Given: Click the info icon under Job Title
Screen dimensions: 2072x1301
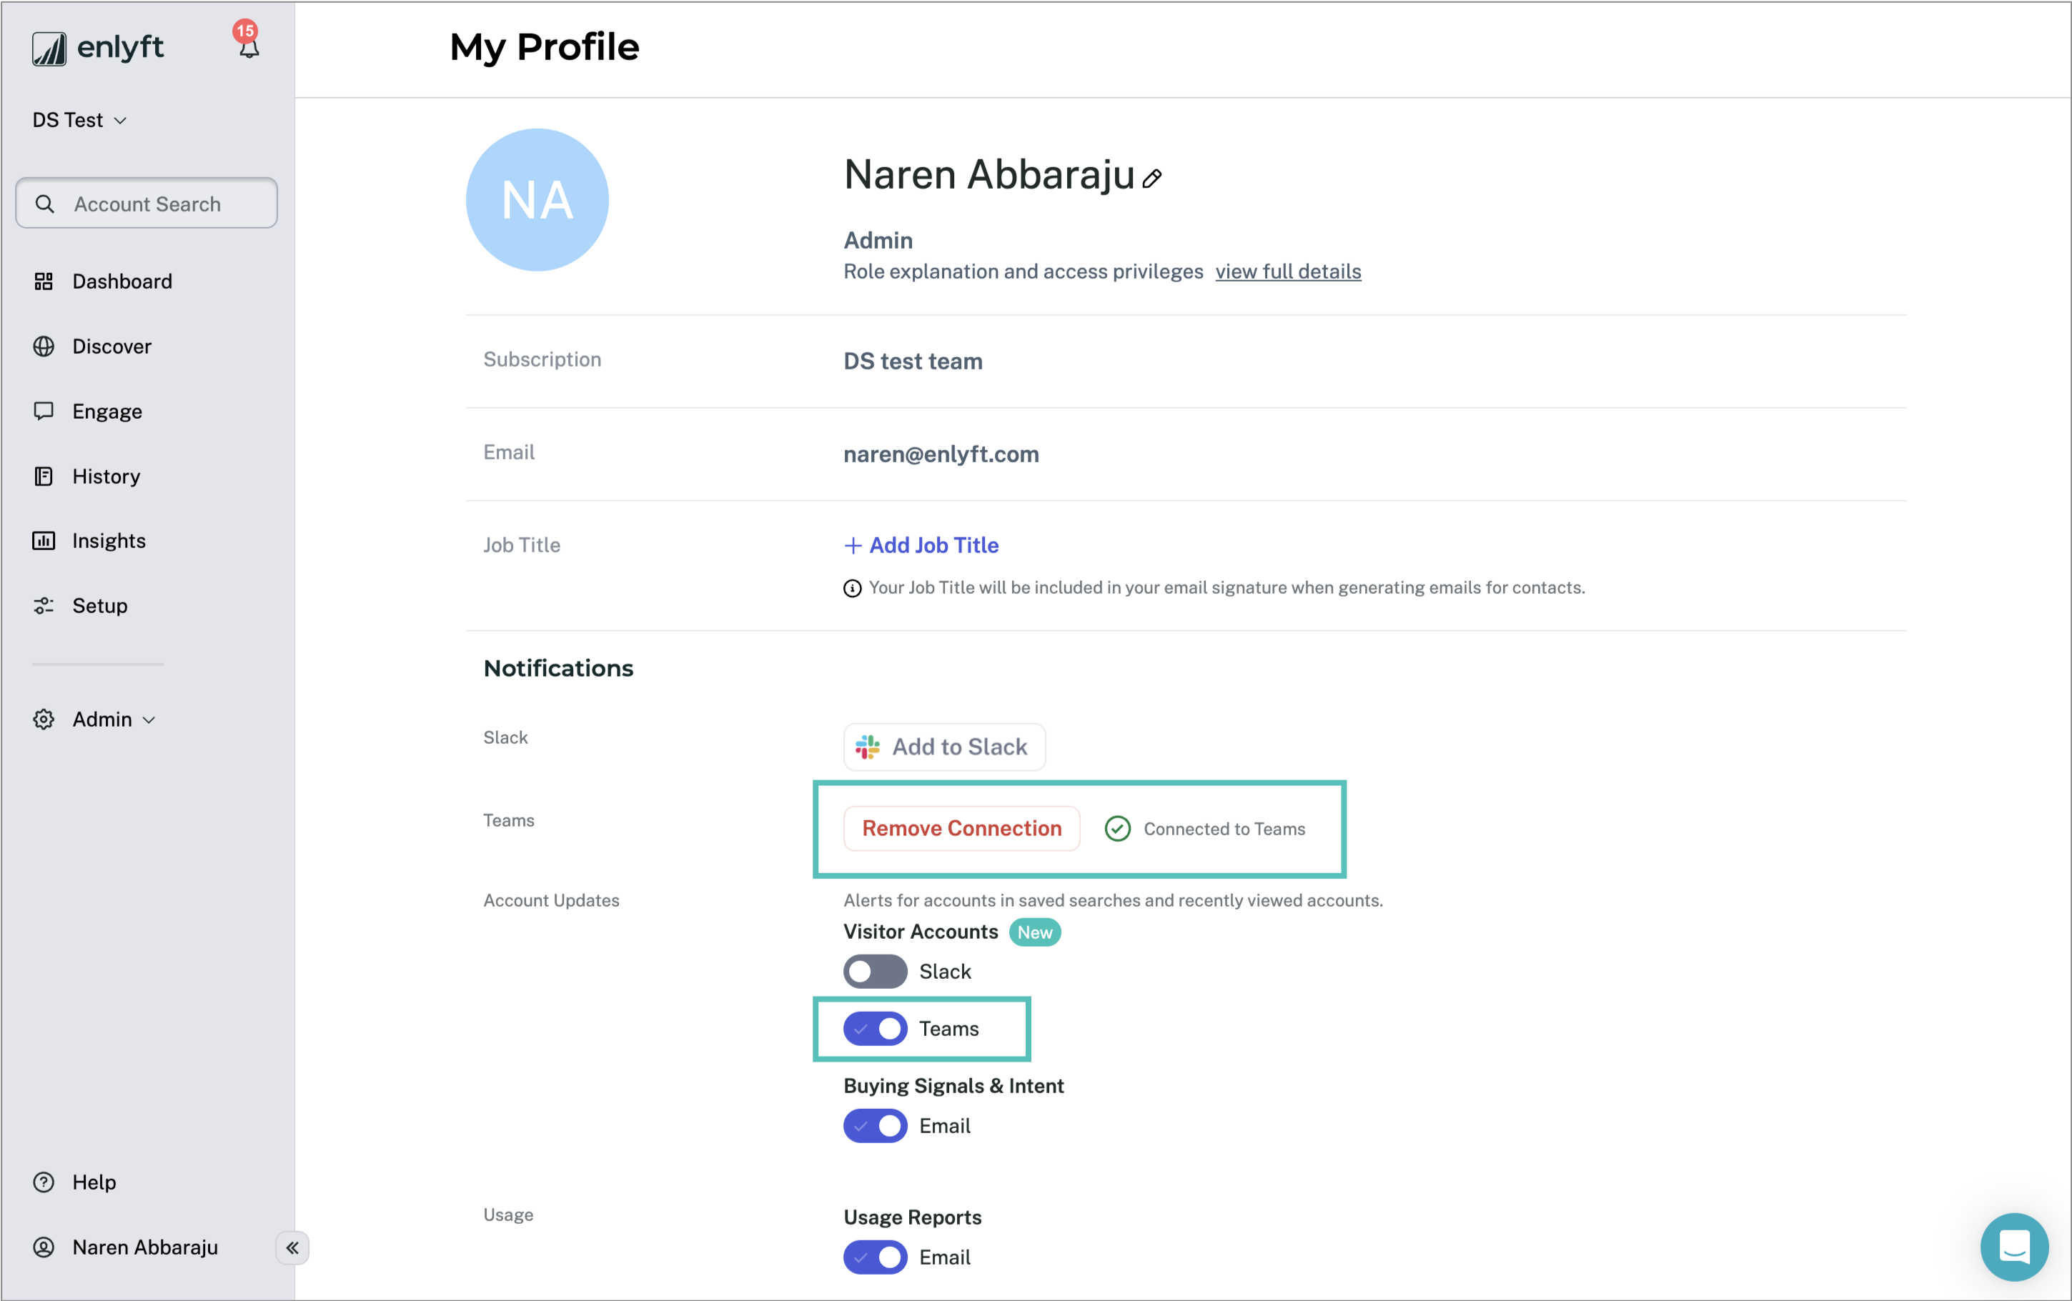Looking at the screenshot, I should pos(852,588).
